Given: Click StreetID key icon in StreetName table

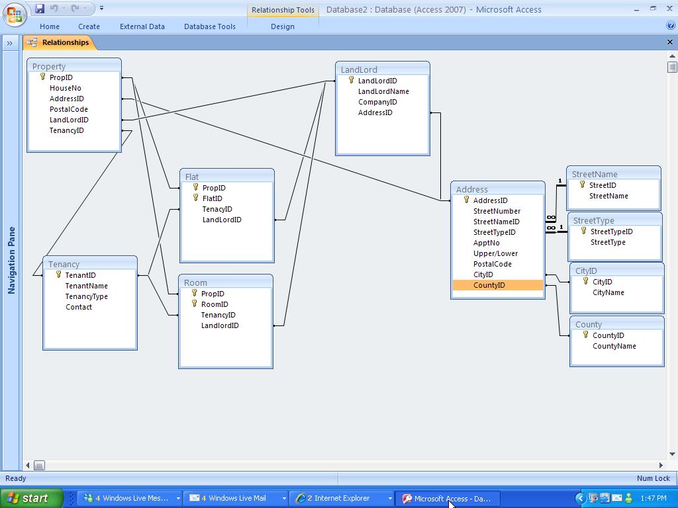Looking at the screenshot, I should coord(583,185).
